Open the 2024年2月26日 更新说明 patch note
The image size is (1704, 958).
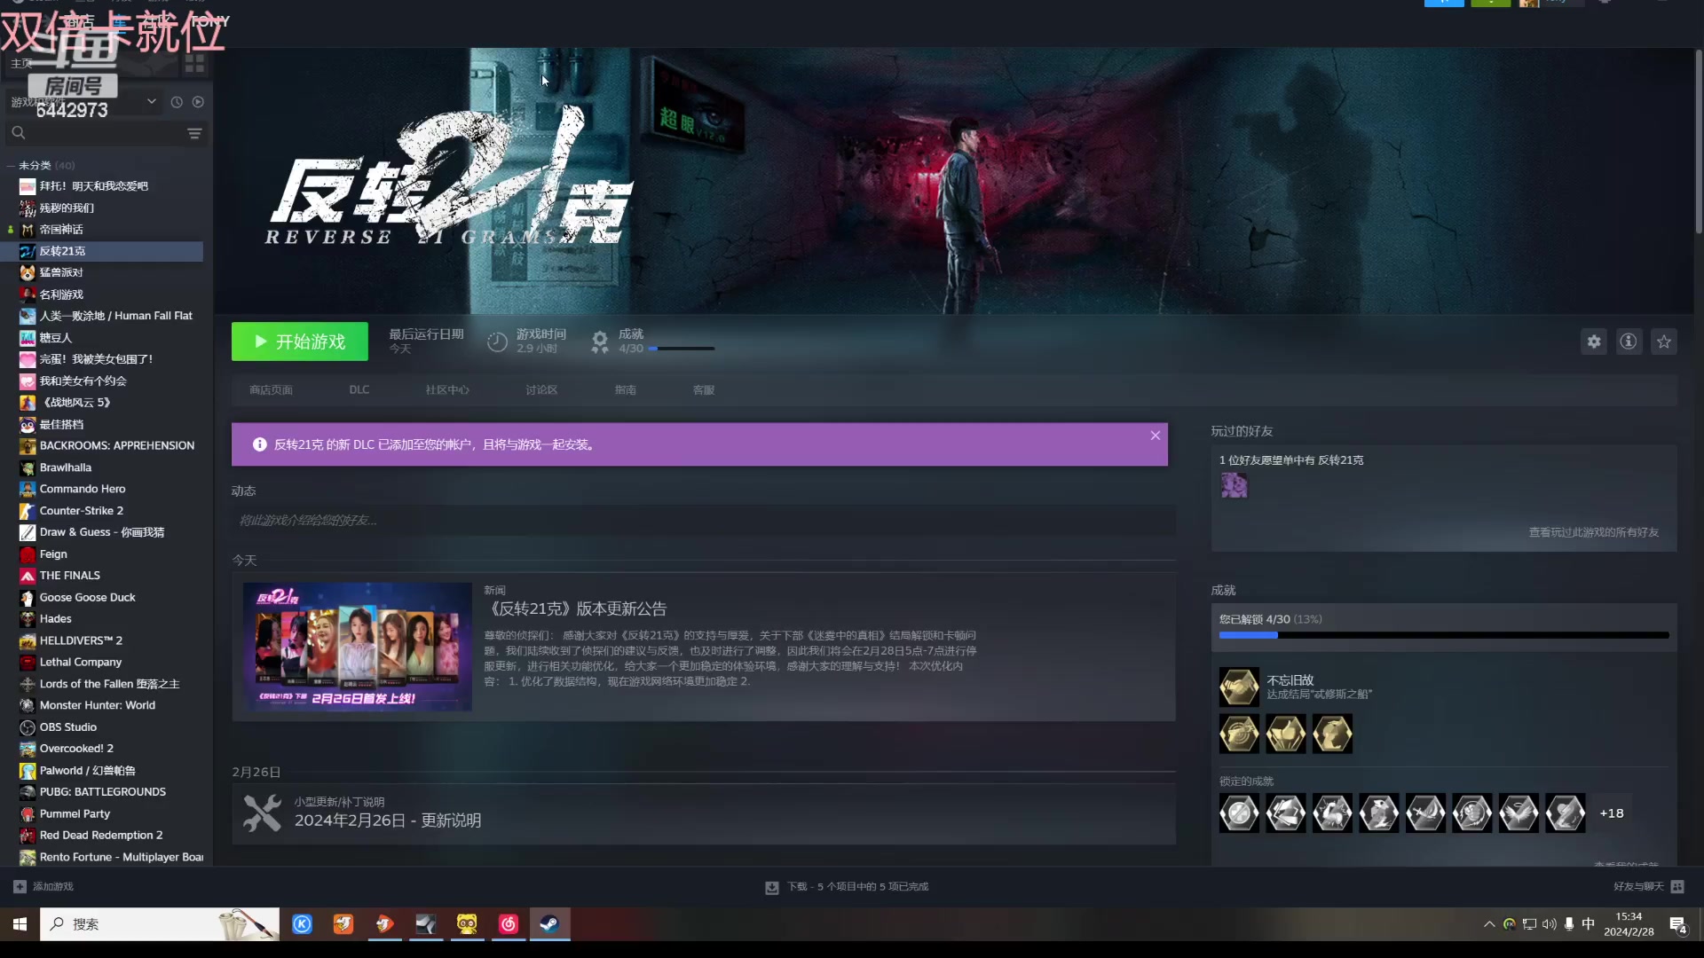[x=388, y=821]
